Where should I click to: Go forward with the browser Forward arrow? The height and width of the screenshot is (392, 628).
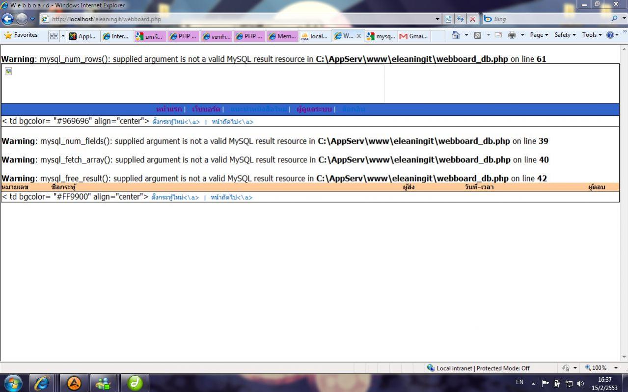point(22,19)
